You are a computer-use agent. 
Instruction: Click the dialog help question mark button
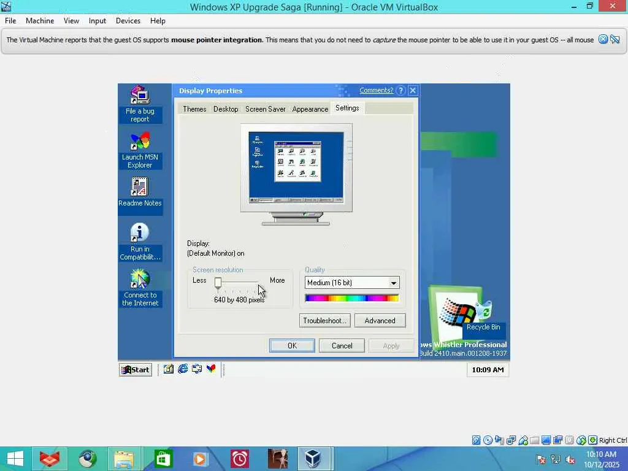point(400,91)
